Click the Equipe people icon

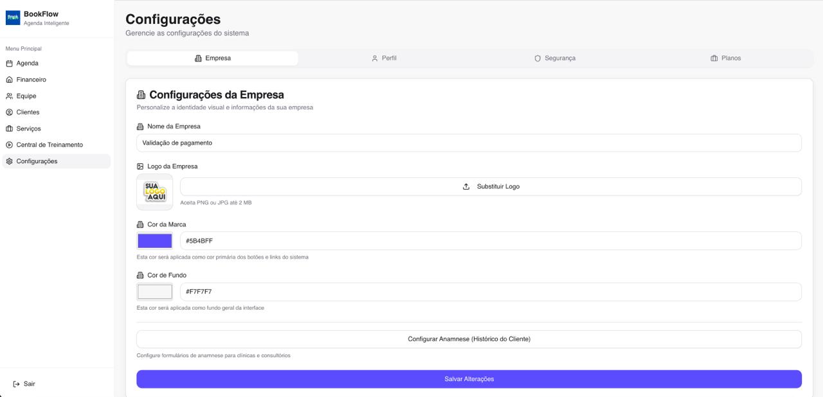click(x=9, y=96)
